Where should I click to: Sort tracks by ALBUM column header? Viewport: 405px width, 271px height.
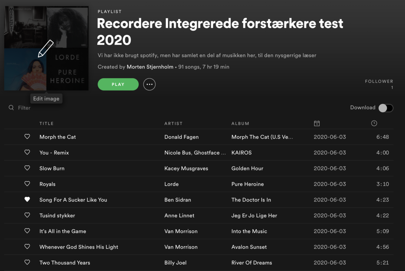click(240, 124)
